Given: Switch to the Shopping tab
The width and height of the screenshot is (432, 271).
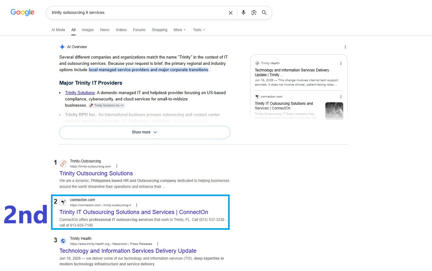Looking at the screenshot, I should point(160,30).
